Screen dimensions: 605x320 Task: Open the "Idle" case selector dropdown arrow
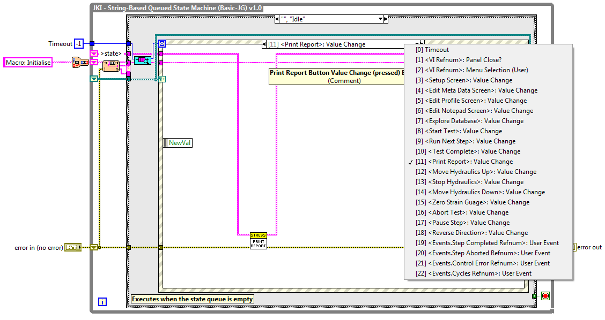tap(380, 19)
